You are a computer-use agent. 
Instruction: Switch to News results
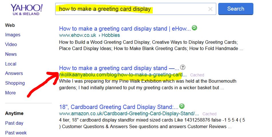tap(11, 54)
